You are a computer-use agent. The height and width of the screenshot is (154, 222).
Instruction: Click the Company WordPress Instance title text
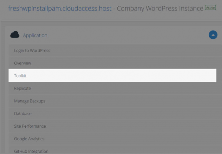point(160,9)
